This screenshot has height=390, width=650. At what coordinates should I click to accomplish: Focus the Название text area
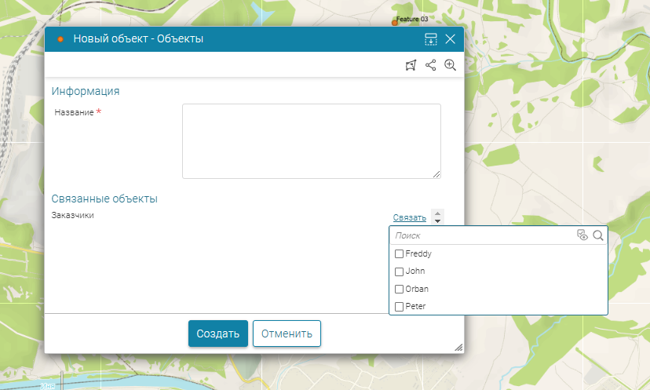(311, 141)
